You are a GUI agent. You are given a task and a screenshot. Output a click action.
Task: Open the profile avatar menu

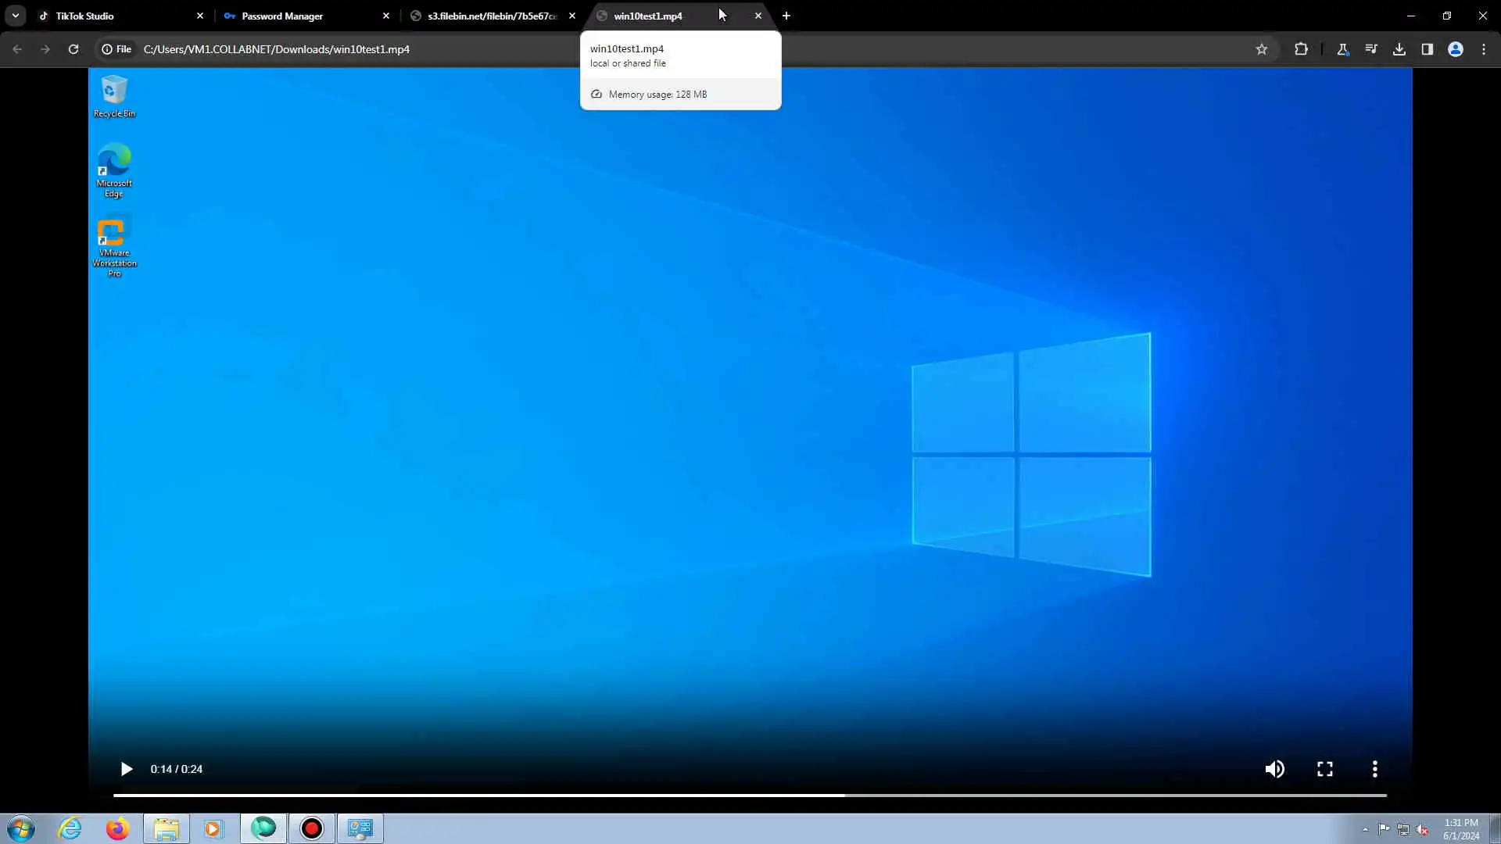tap(1456, 49)
